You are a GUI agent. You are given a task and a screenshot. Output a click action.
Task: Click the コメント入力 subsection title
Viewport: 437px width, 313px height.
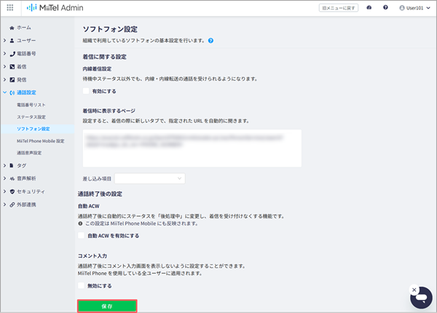(x=92, y=256)
